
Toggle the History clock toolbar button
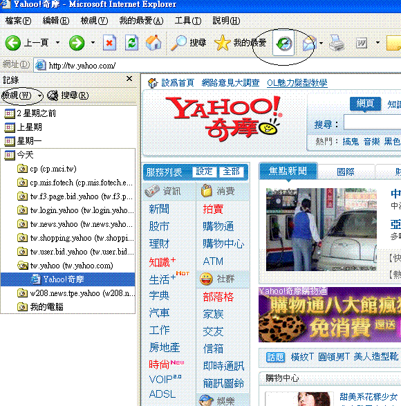click(x=283, y=43)
